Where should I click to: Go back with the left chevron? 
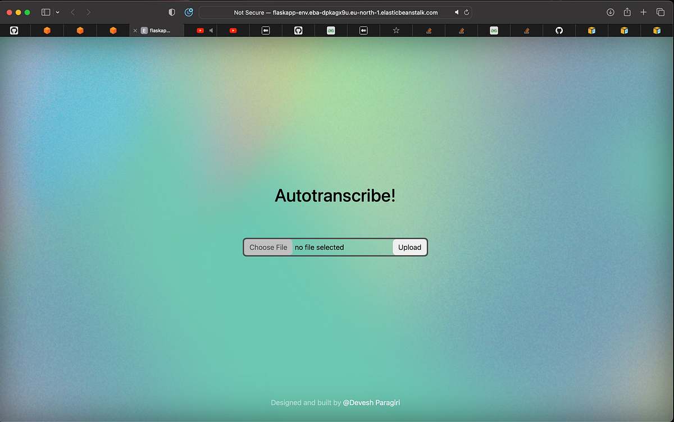(73, 12)
